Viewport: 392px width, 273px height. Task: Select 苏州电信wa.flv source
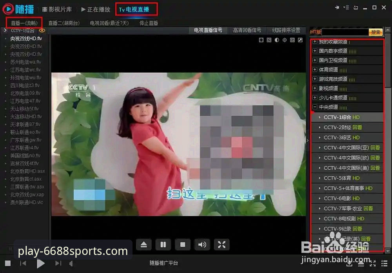[x=25, y=62]
